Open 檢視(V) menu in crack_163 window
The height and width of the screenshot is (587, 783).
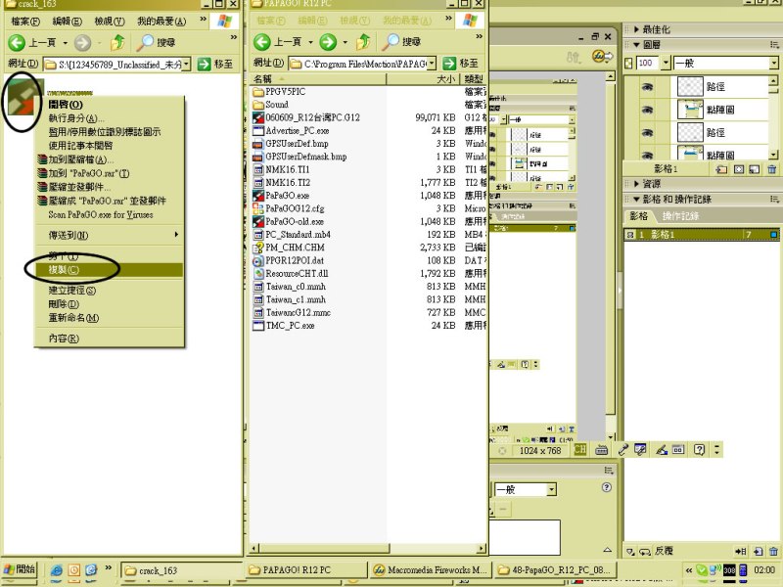110,22
